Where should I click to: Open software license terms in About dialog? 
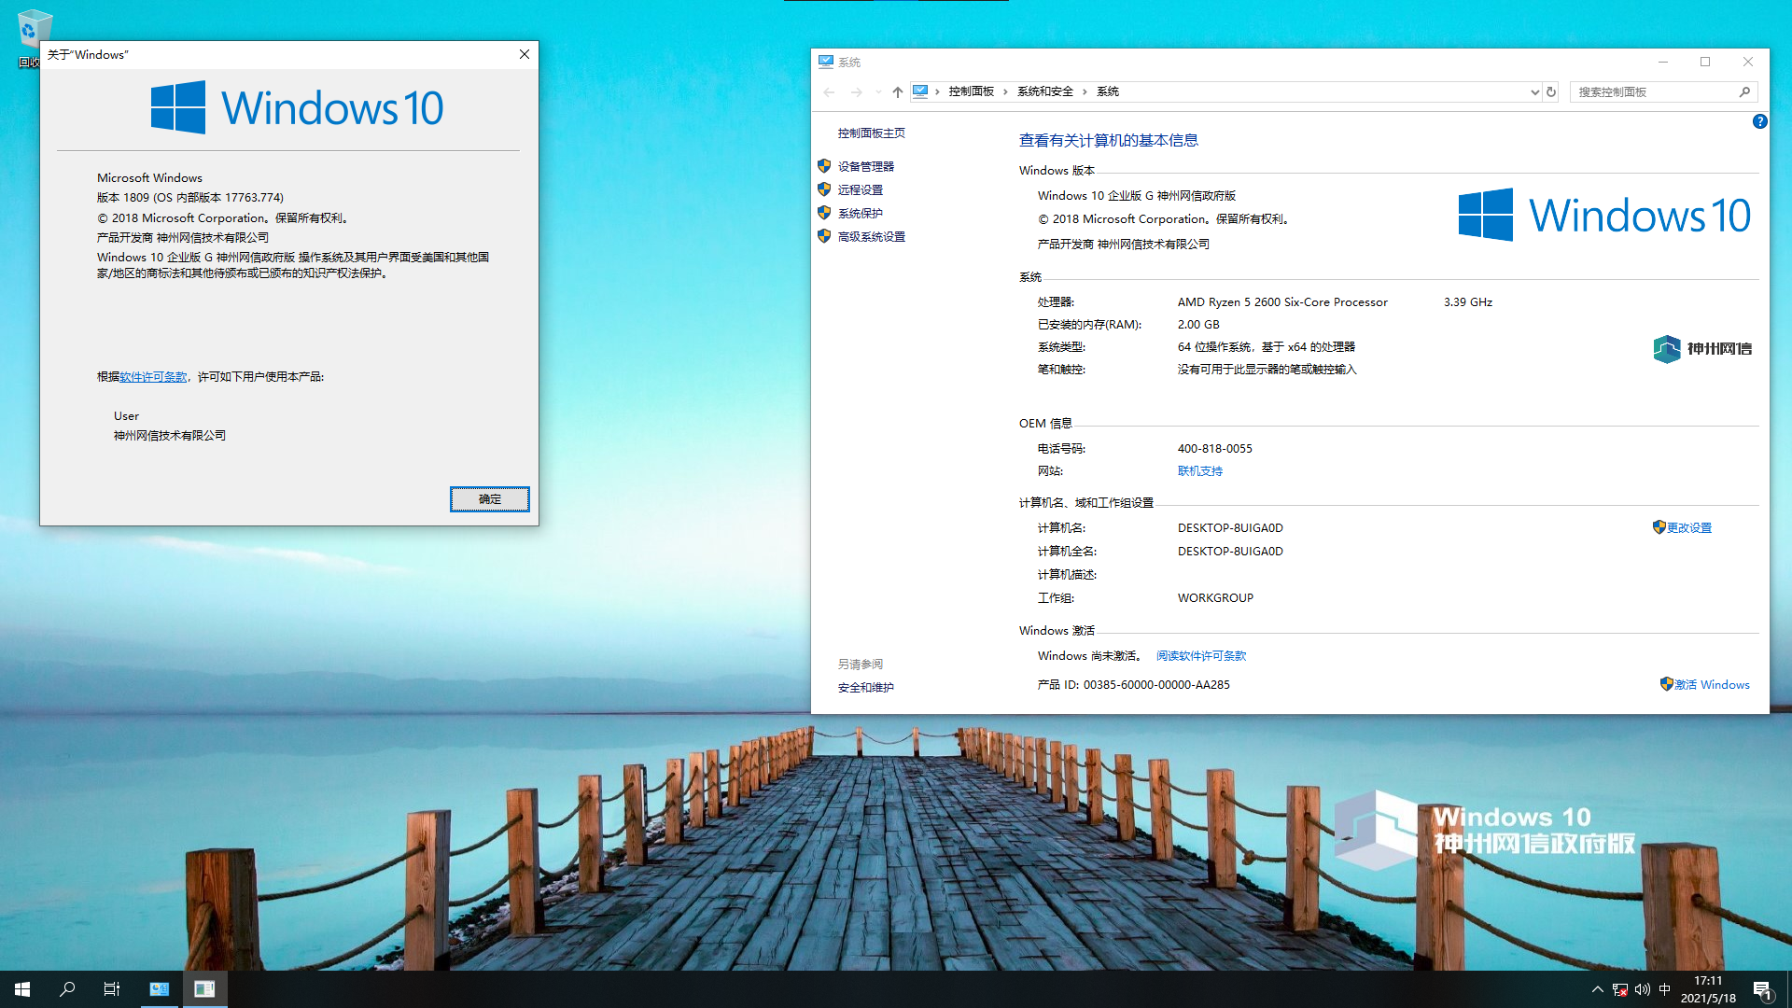(x=153, y=376)
